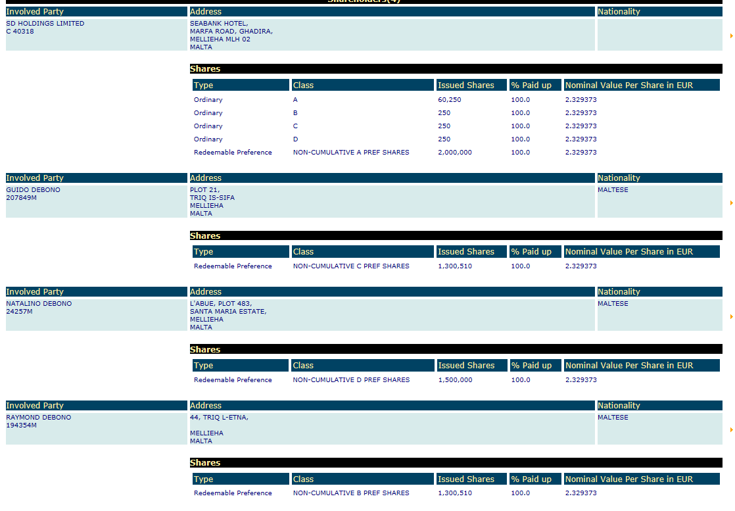This screenshot has height=511, width=735.
Task: Click the Ordinary type in the class C row
Action: point(208,126)
